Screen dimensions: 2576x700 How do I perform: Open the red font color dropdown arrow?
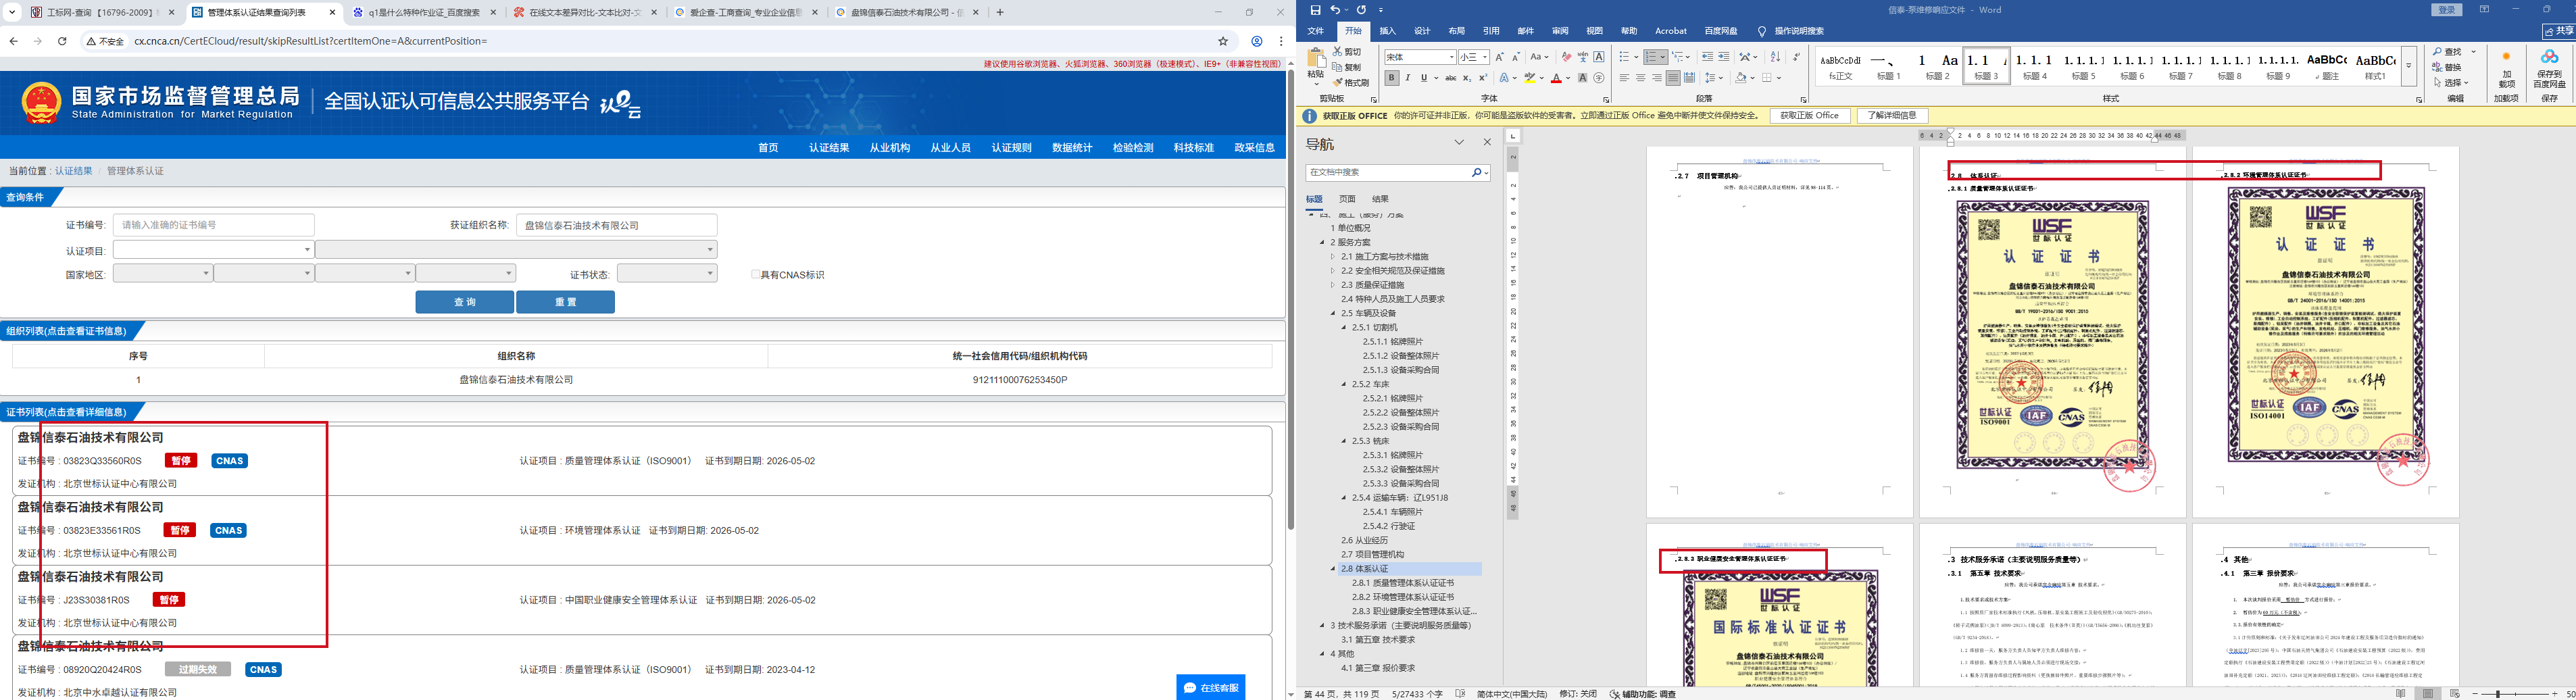tap(1568, 78)
